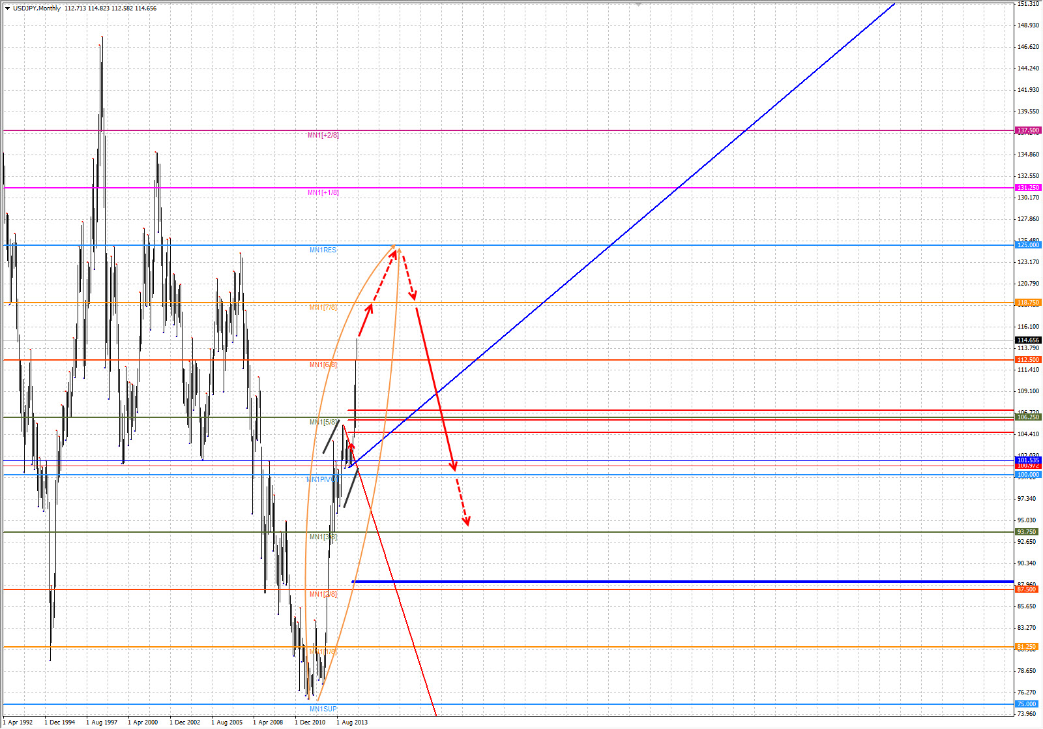1043x729 pixels.
Task: Click the 75.000 support price tag
Action: [1027, 704]
